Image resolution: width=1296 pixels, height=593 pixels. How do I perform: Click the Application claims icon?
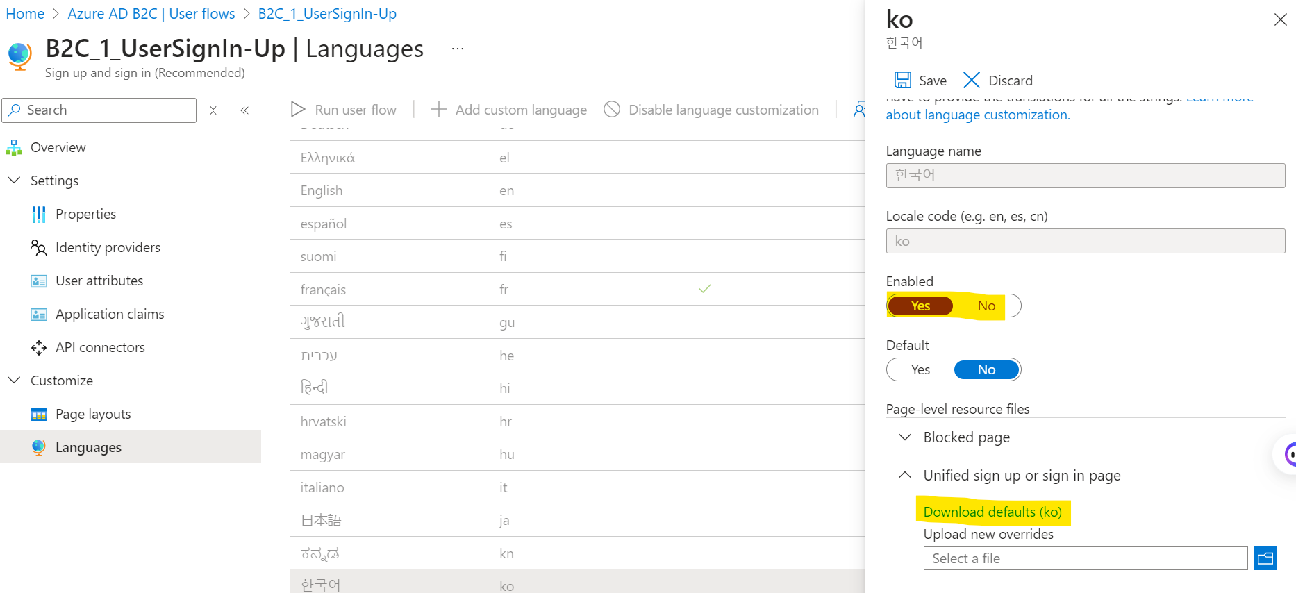(39, 314)
